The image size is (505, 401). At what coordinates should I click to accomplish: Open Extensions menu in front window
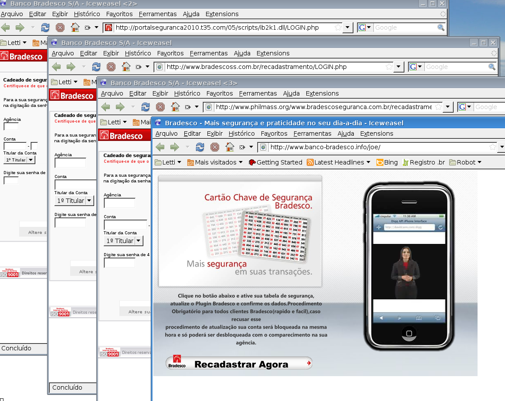point(376,134)
